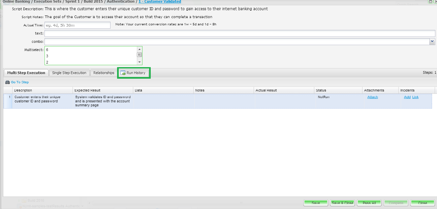Click the Save & Close button
The height and width of the screenshot is (209, 437).
[x=342, y=203]
